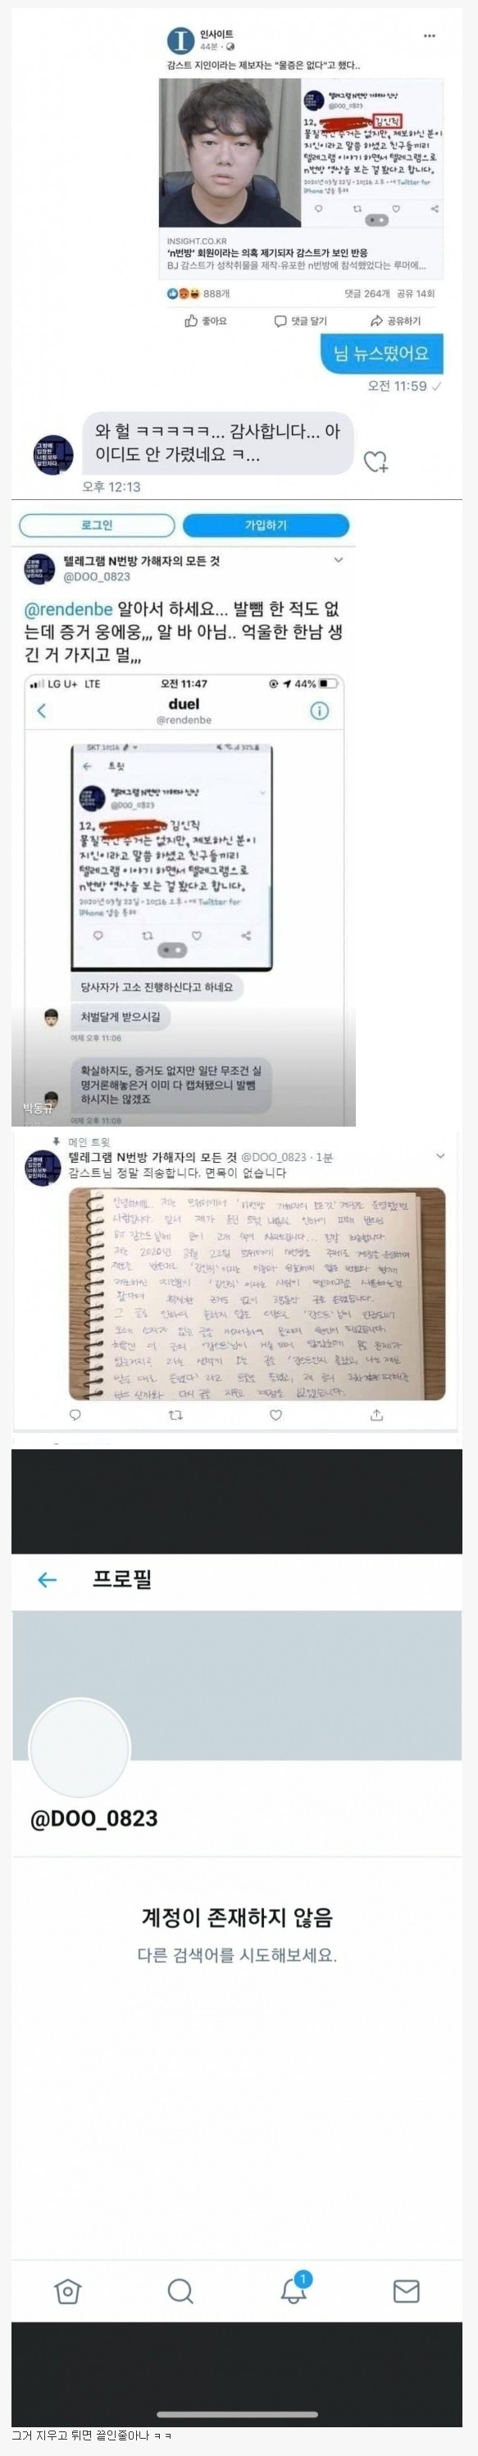Viewport: 478px width, 2456px height.
Task: Click the 공유하기 share button
Action: [395, 321]
